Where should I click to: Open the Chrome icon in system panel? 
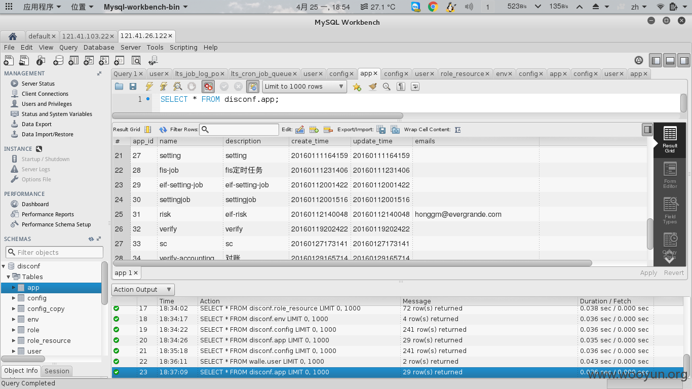click(x=433, y=7)
